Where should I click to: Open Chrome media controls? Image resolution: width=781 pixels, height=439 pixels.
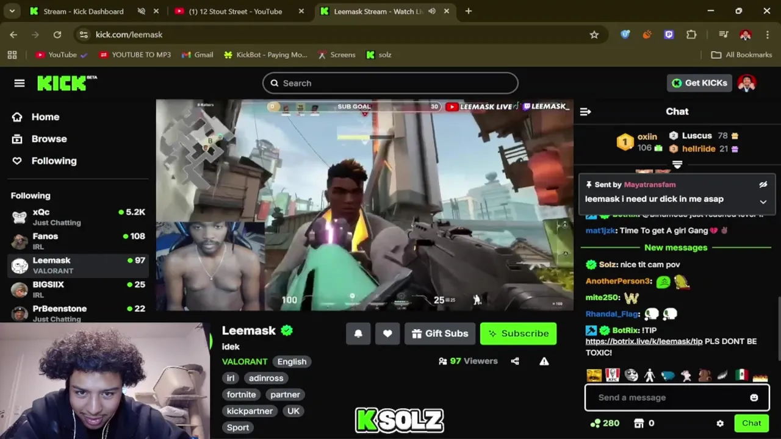click(x=723, y=35)
